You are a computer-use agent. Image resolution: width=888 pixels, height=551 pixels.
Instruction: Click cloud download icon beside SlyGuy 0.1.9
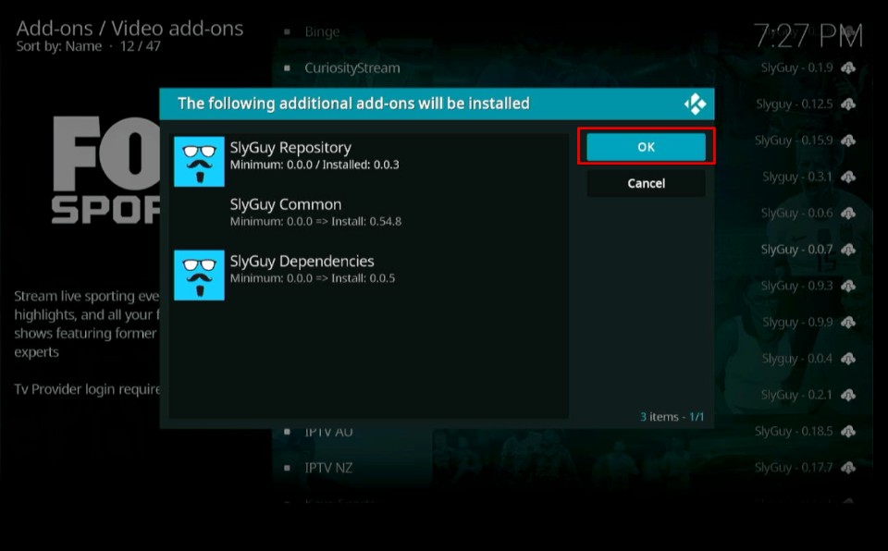[848, 68]
